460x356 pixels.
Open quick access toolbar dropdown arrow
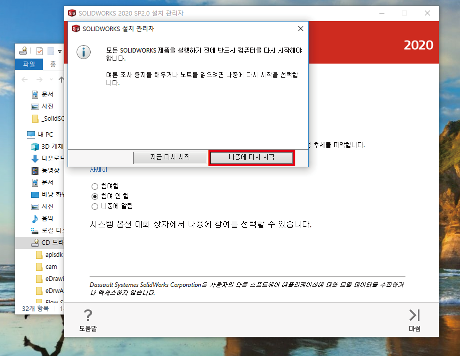point(60,52)
